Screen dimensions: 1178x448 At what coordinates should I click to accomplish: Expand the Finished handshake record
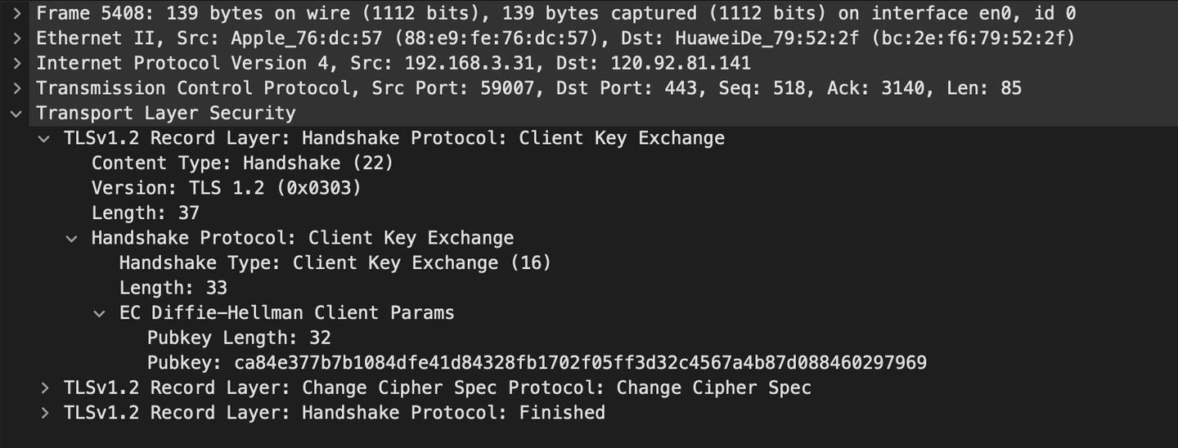click(x=44, y=413)
